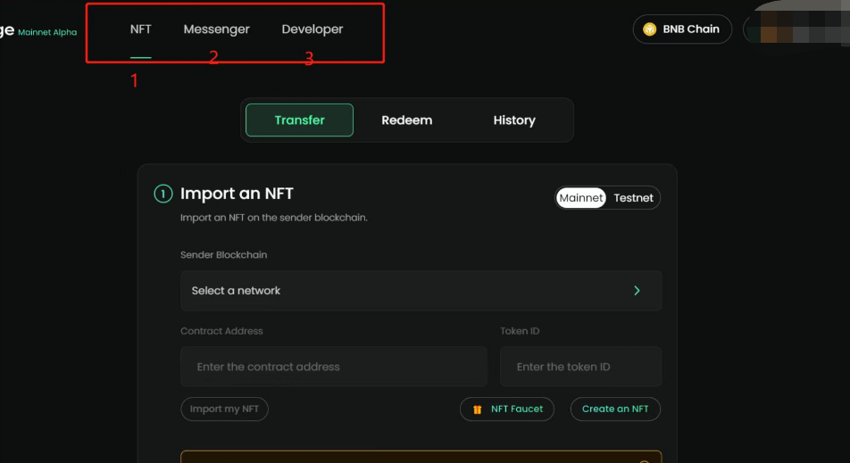Screen dimensions: 850x463
Task: Open the BNB Chain network selector
Action: (682, 29)
